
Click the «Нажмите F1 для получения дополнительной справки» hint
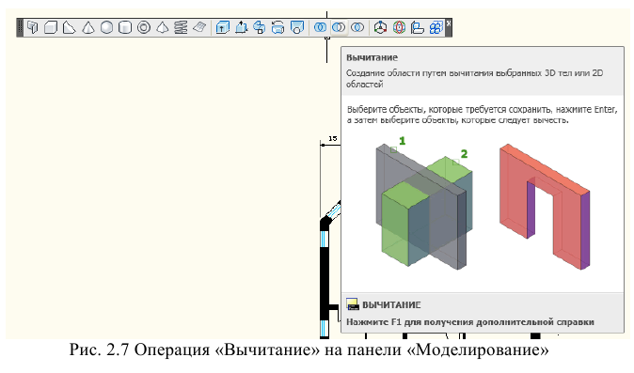[x=470, y=322]
